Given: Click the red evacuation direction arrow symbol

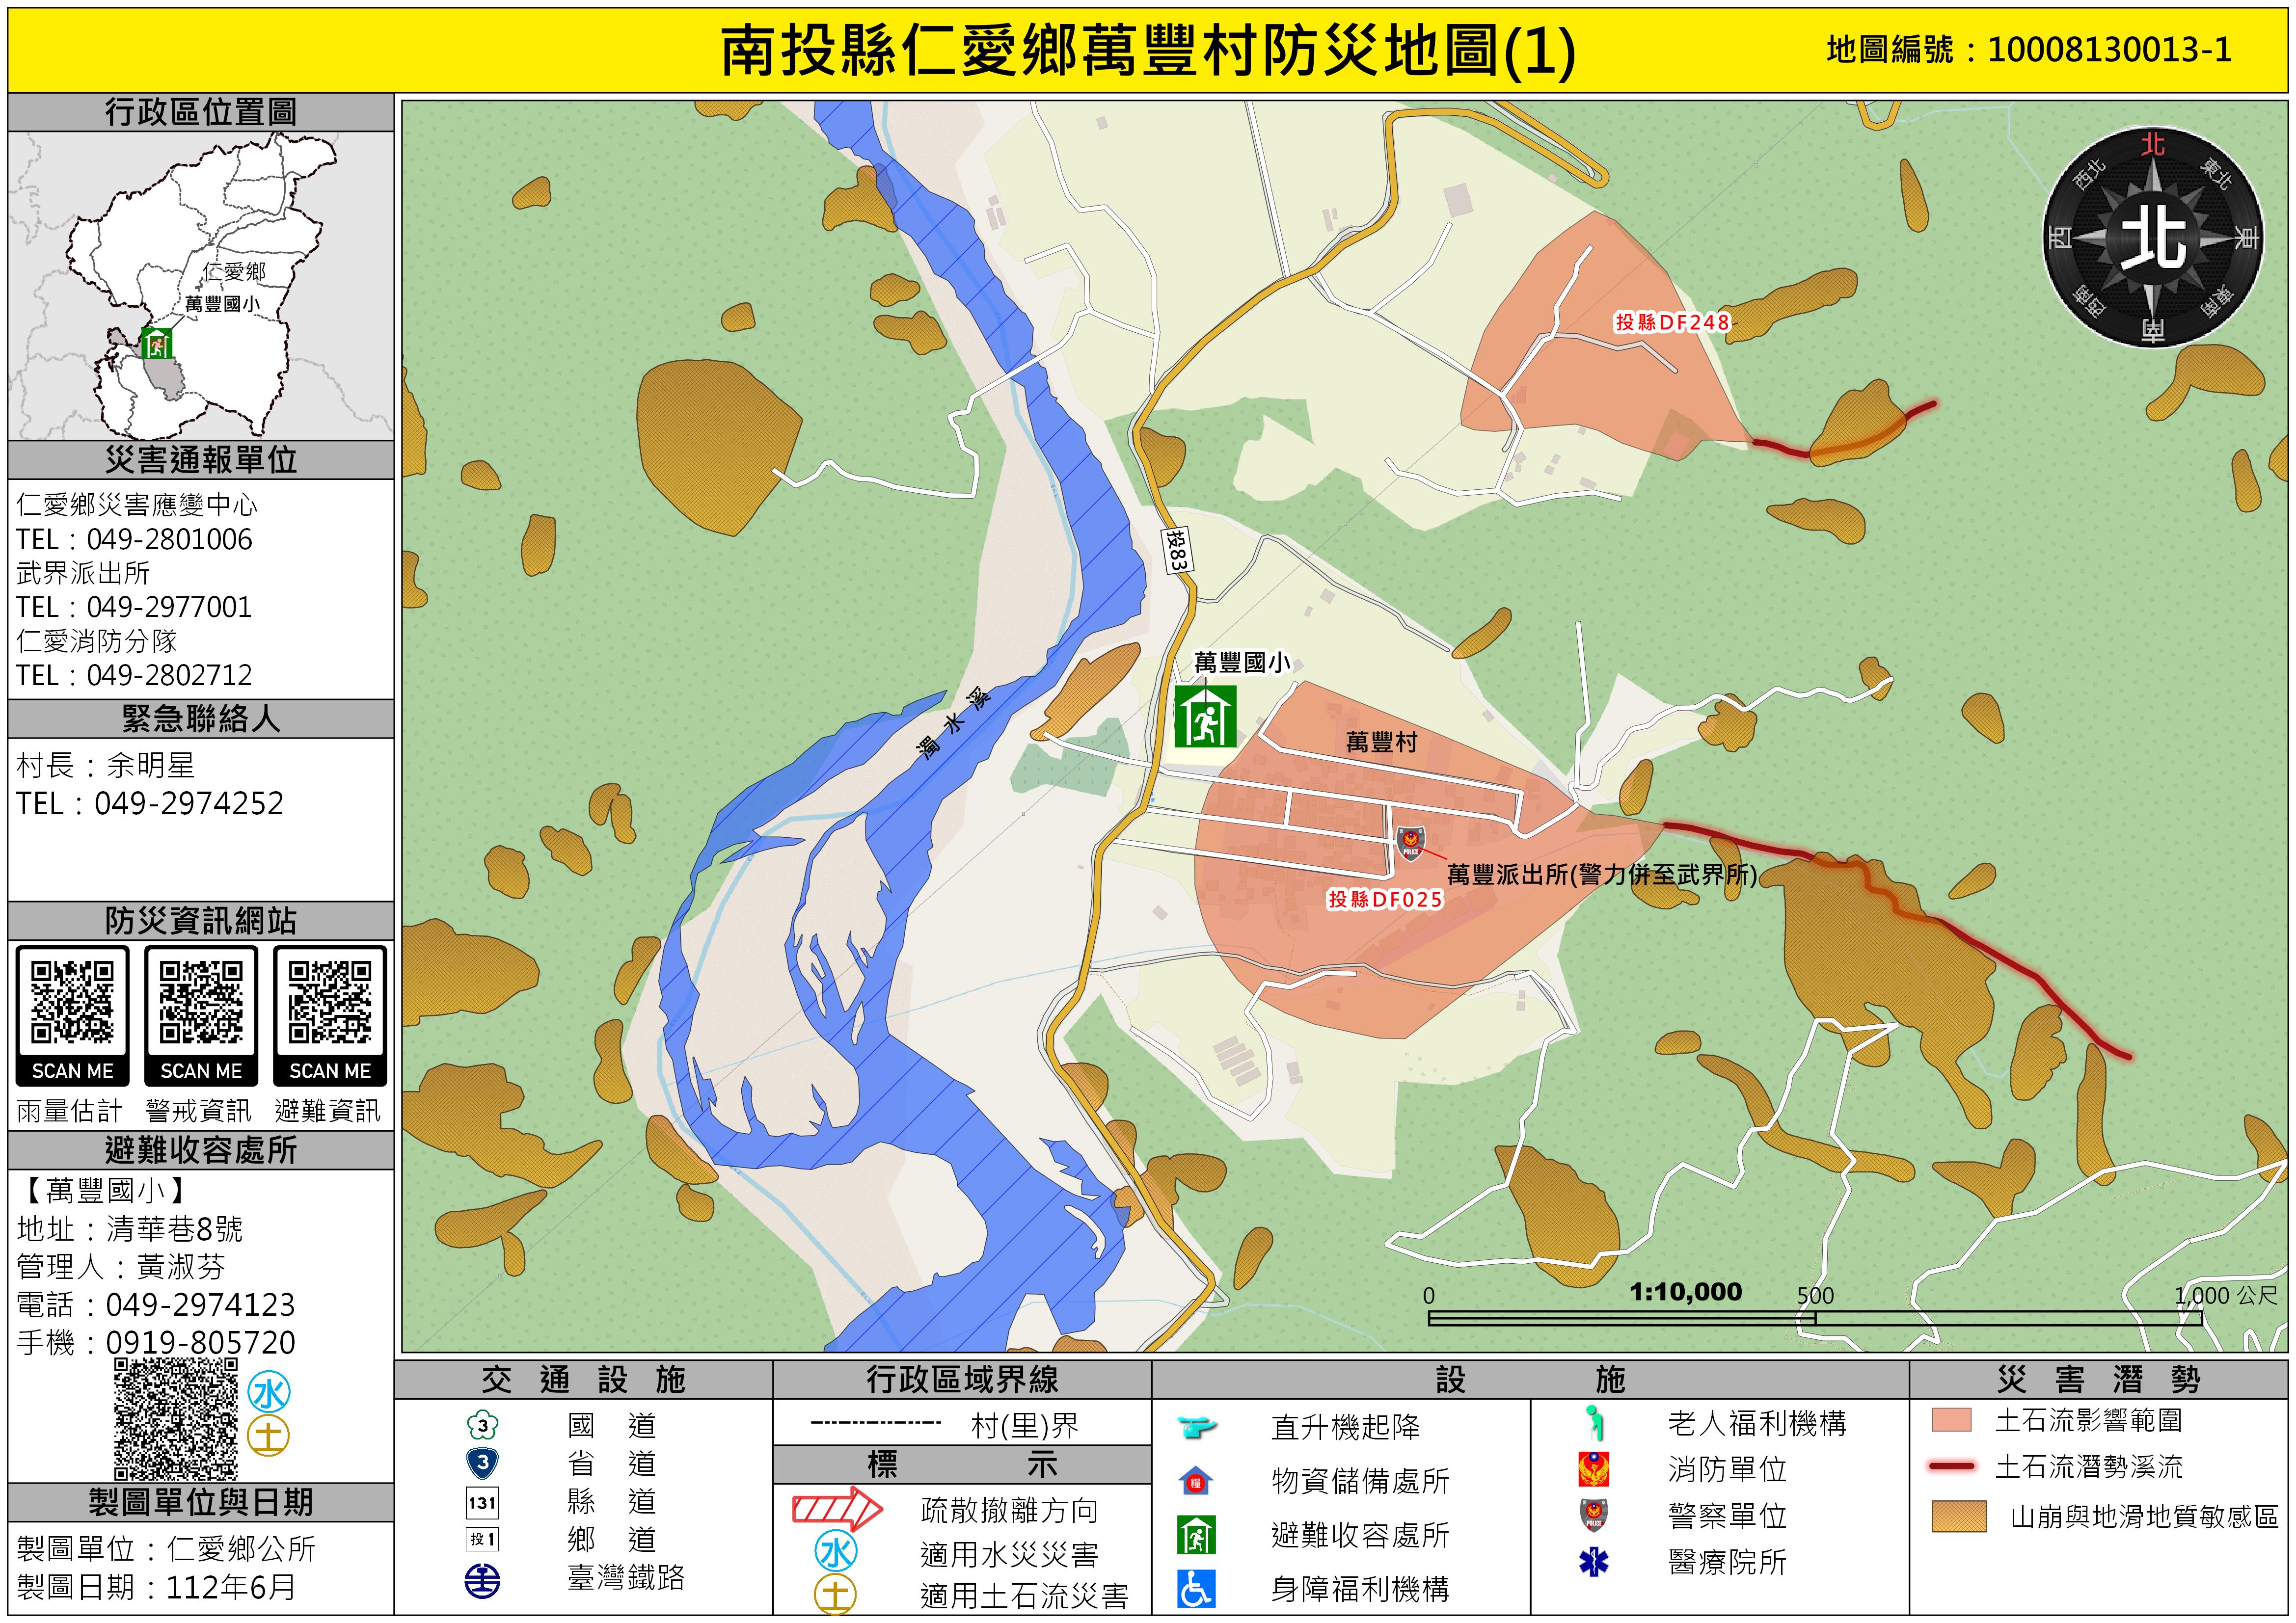Looking at the screenshot, I should [837, 1509].
